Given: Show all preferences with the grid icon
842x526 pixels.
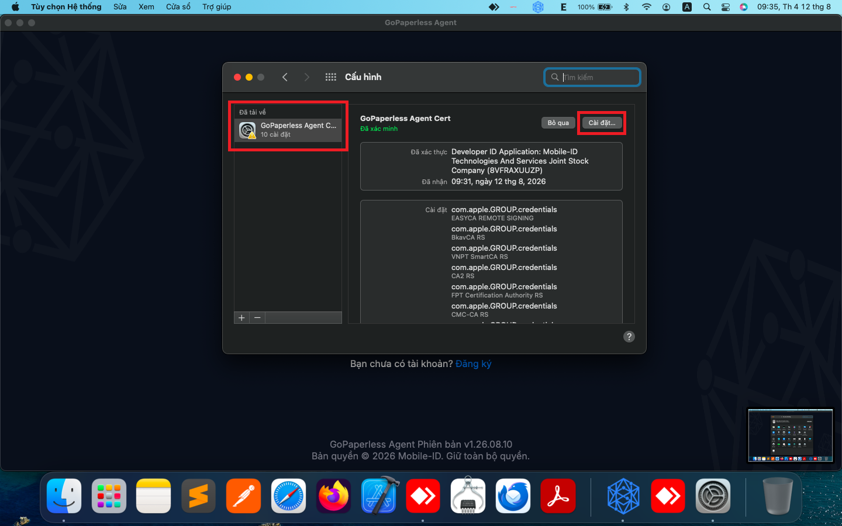Looking at the screenshot, I should point(331,77).
